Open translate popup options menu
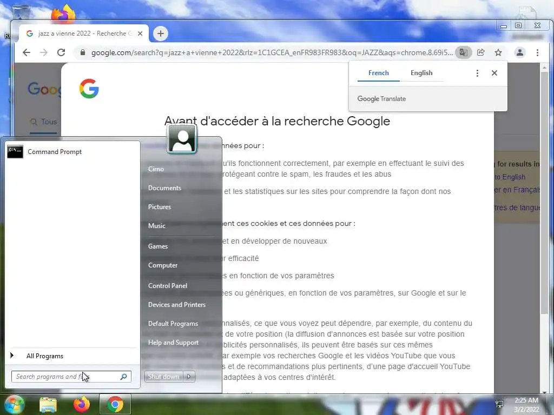This screenshot has height=415, width=554. [x=477, y=73]
